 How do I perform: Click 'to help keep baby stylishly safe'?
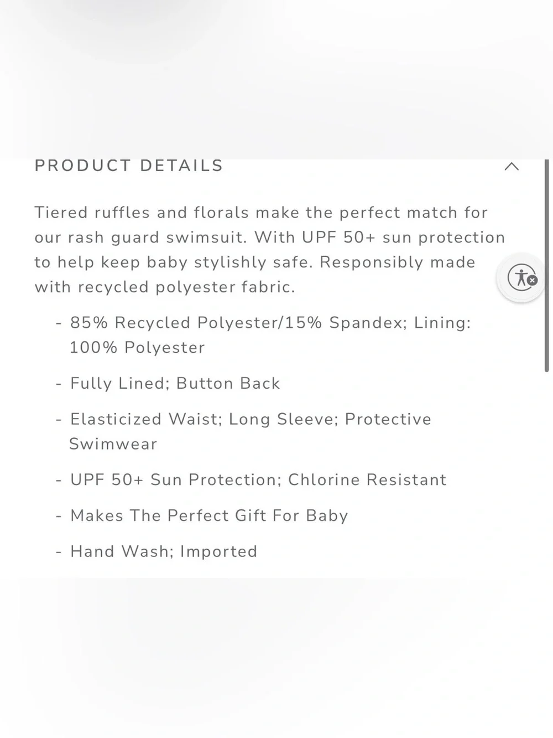point(174,262)
